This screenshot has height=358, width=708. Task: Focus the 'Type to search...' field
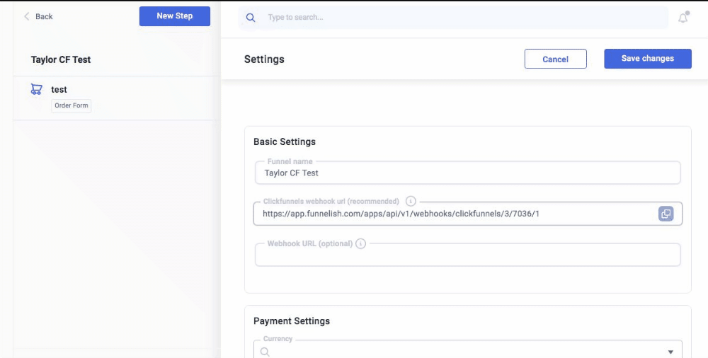click(x=460, y=18)
